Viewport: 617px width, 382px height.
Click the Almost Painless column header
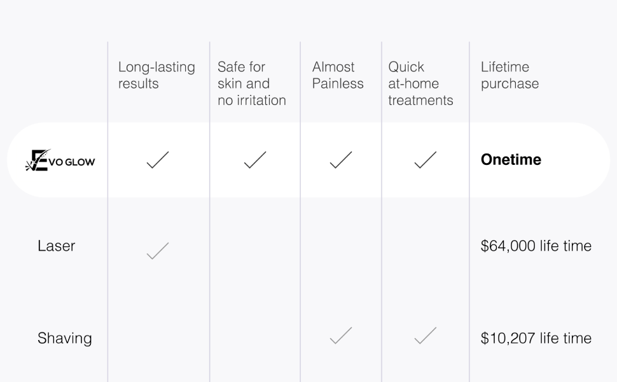[338, 75]
